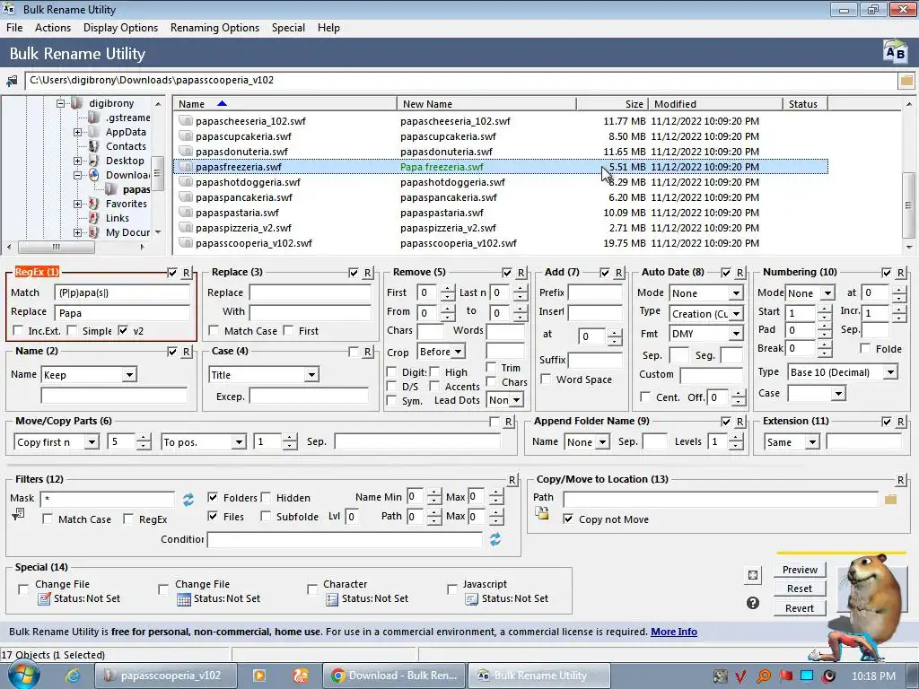This screenshot has width=919, height=689.
Task: Collapse the digibrony tree node
Action: click(60, 104)
